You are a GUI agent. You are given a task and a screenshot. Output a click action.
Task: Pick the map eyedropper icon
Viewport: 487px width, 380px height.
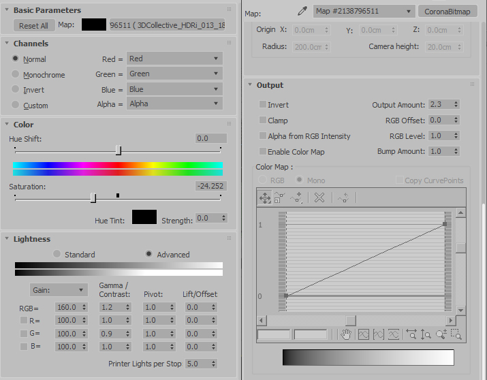tap(302, 11)
